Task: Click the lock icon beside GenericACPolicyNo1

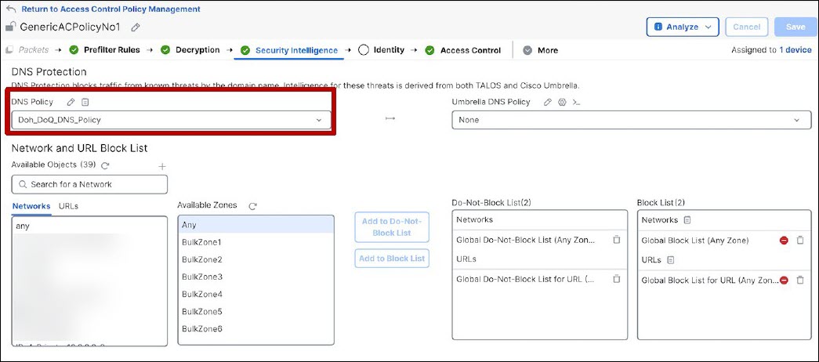Action: tap(10, 27)
